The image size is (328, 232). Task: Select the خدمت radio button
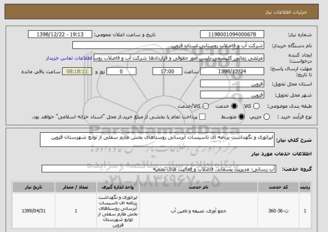click(234, 106)
